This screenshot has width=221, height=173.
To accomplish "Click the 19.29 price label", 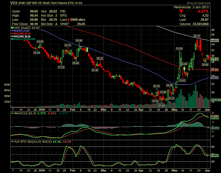I will [171, 98].
